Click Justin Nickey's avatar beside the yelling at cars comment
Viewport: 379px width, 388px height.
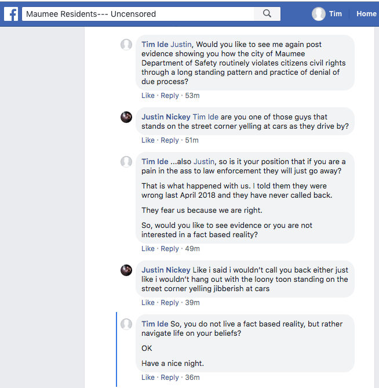(x=126, y=117)
